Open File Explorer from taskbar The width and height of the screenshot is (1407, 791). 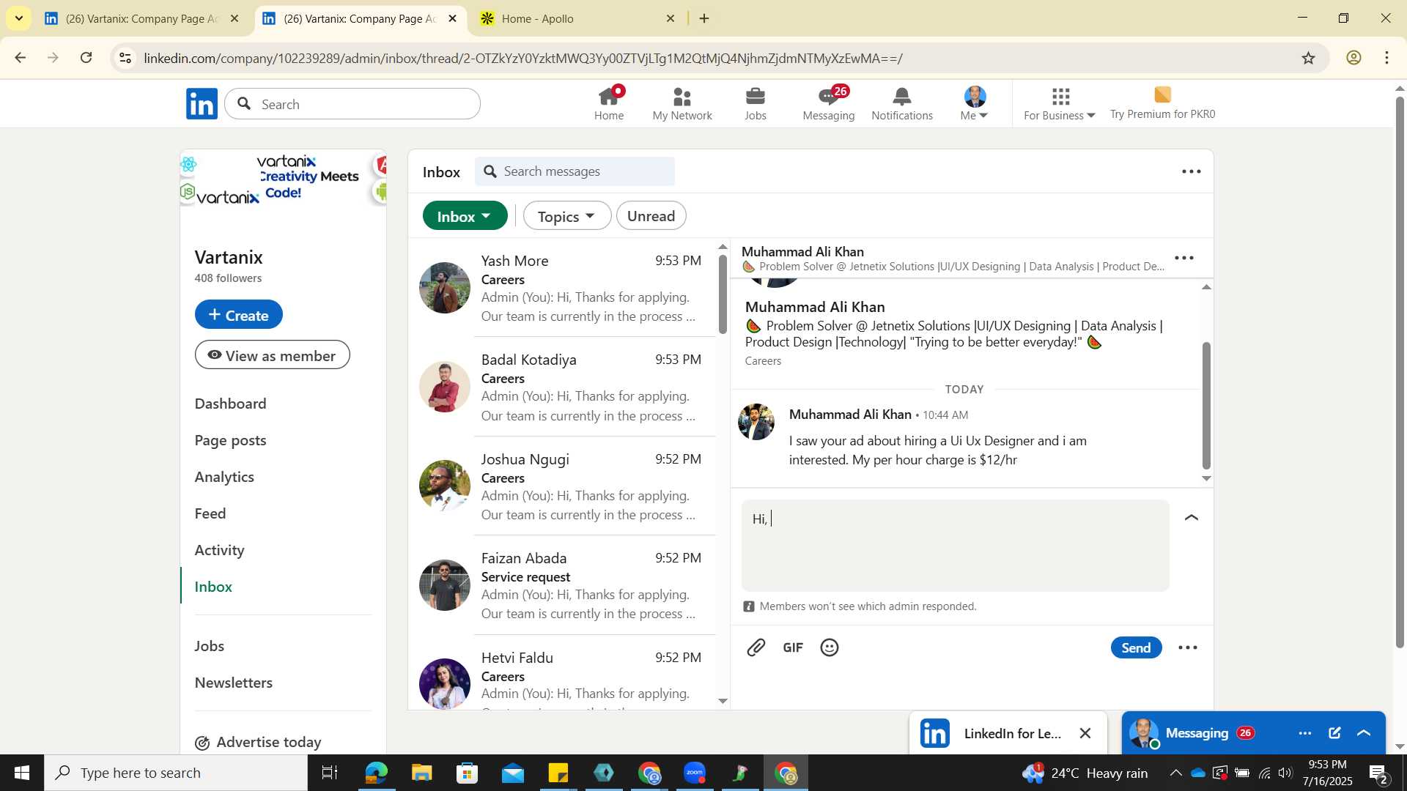421,773
